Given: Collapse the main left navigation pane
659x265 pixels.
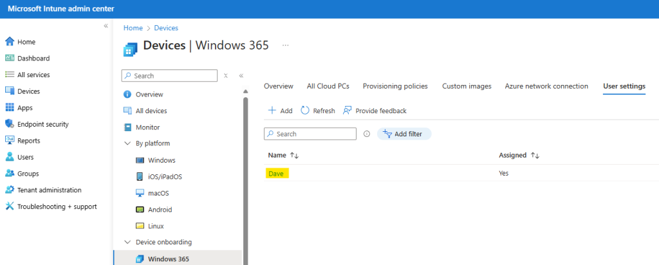Looking at the screenshot, I should [106, 26].
